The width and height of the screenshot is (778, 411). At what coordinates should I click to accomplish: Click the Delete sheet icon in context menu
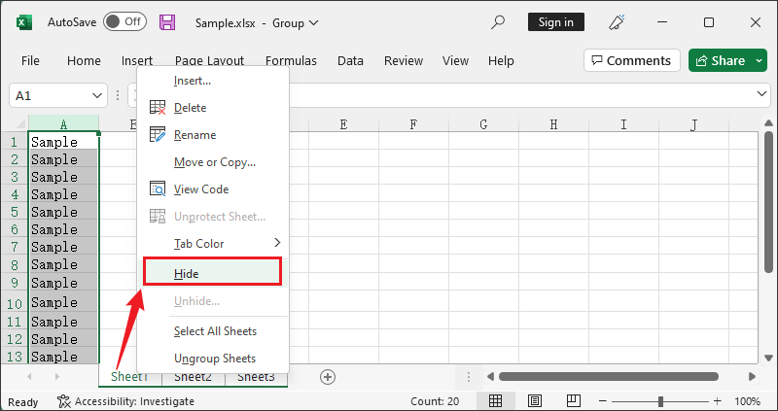158,108
